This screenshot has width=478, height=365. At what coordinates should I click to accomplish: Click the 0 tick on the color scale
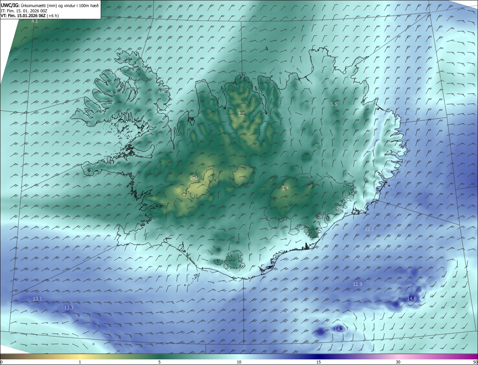click(1, 362)
